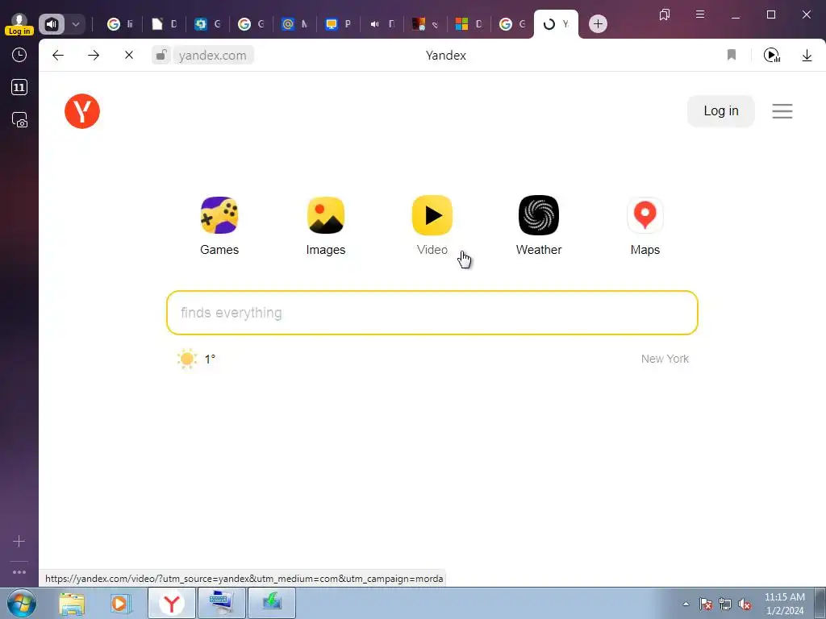Viewport: 826px width, 619px height.
Task: Click the Yandex Browser taskbar button
Action: [x=171, y=603]
